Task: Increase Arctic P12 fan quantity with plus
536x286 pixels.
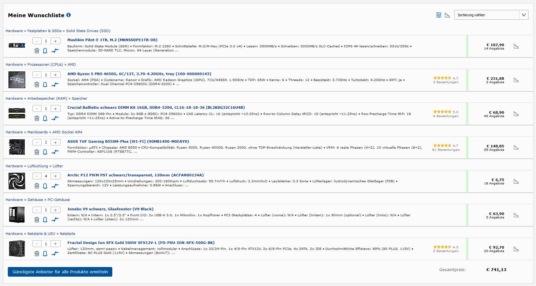Action: pyautogui.click(x=56, y=176)
